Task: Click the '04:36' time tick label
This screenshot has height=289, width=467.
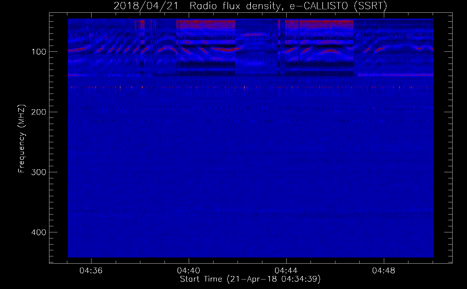Action: point(91,271)
